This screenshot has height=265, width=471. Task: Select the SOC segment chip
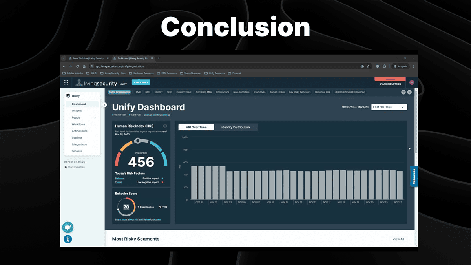(x=169, y=92)
